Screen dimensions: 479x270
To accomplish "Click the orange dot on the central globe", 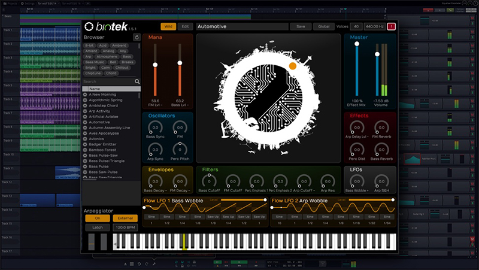I will click(292, 66).
